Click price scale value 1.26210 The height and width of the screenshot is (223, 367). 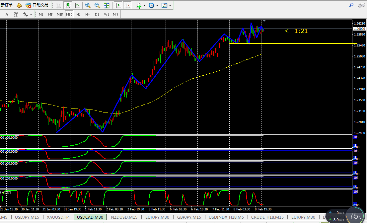pyautogui.click(x=359, y=24)
